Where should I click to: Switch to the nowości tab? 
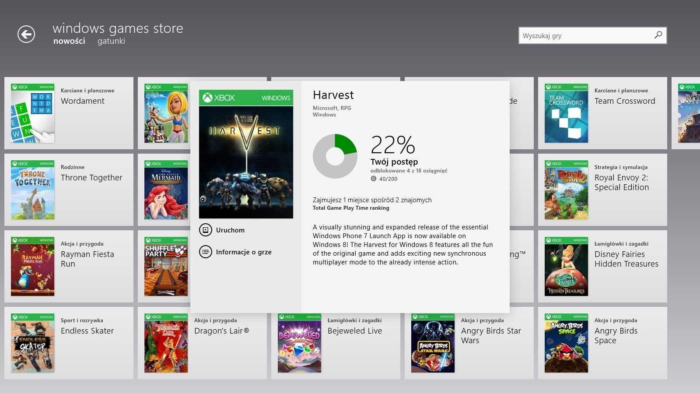[69, 41]
